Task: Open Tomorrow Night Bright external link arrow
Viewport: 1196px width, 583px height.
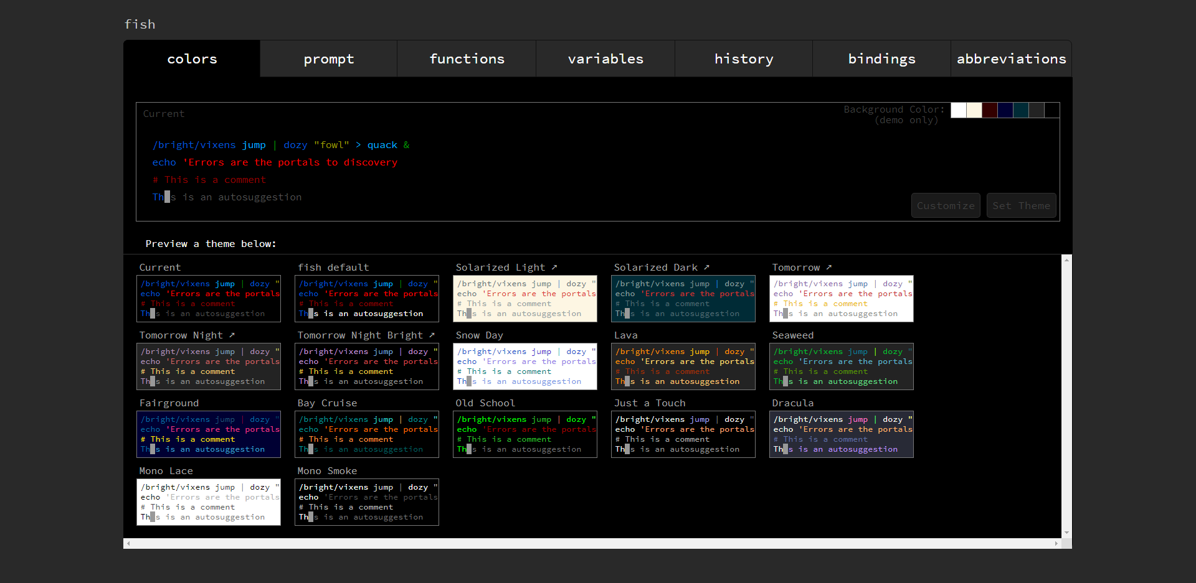Action: (x=432, y=335)
